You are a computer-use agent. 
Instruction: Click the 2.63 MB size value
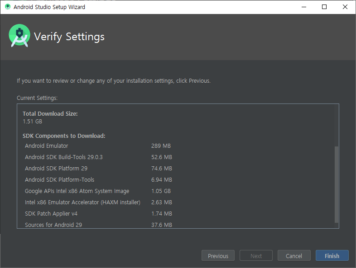point(161,202)
